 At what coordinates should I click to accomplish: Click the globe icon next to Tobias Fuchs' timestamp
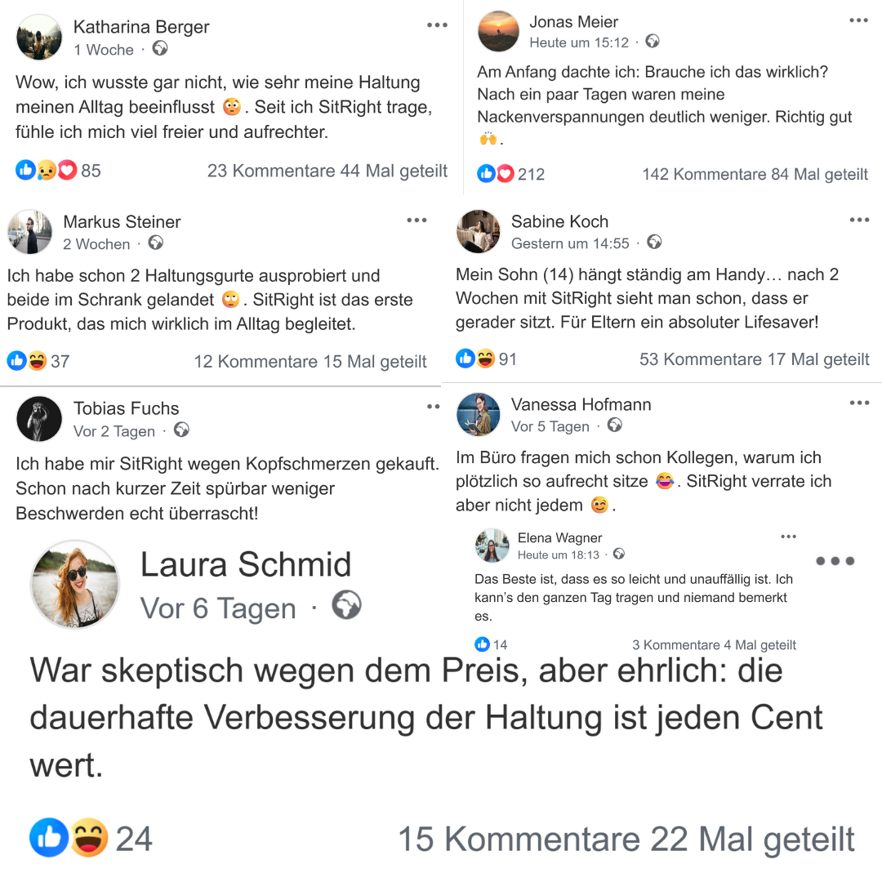tap(181, 430)
